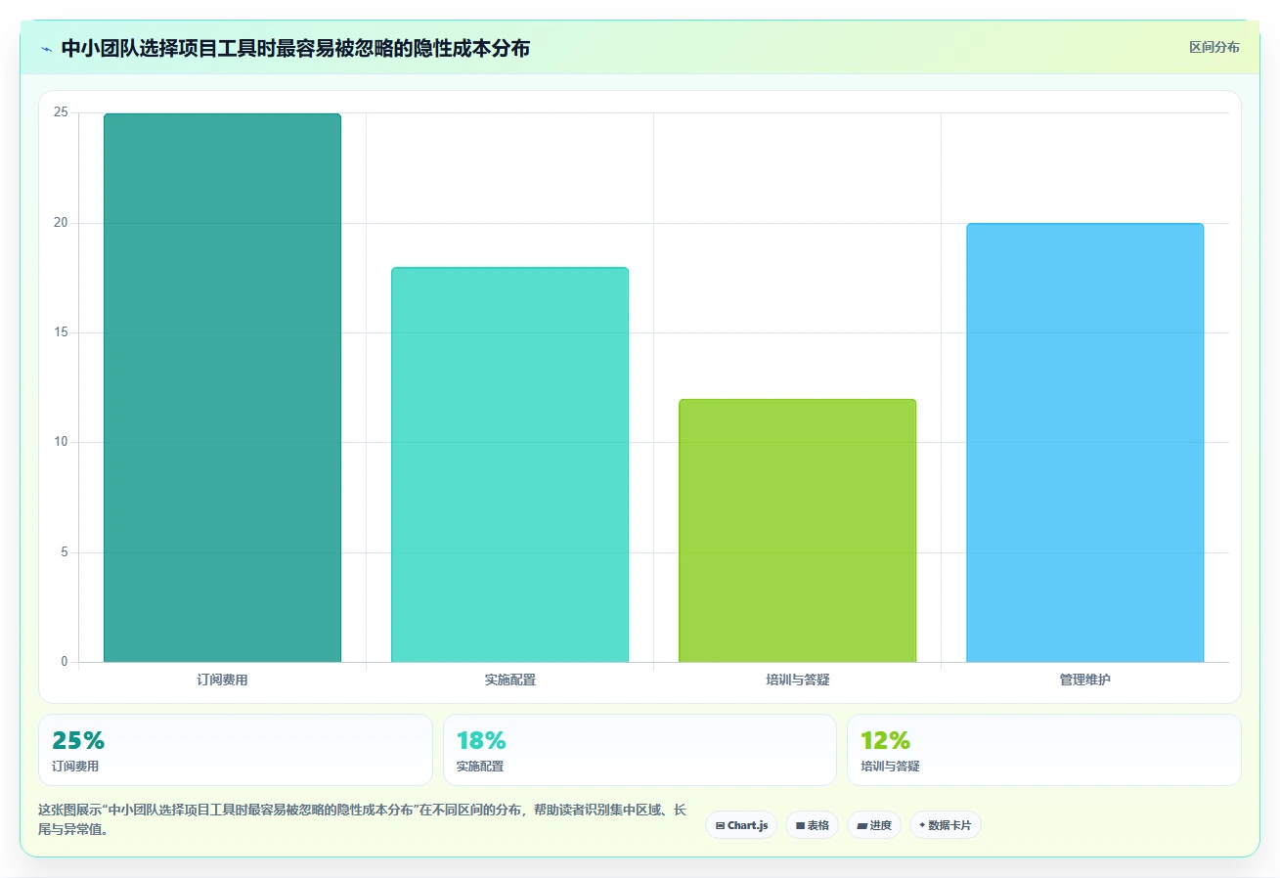Click the 区间分布 label in header
The width and height of the screenshot is (1280, 878).
(x=1214, y=47)
